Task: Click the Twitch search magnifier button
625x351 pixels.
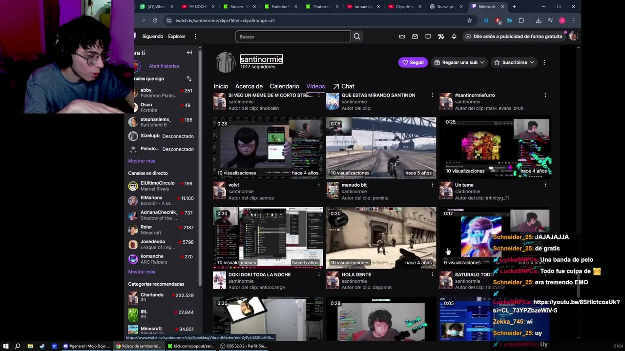Action: (357, 37)
